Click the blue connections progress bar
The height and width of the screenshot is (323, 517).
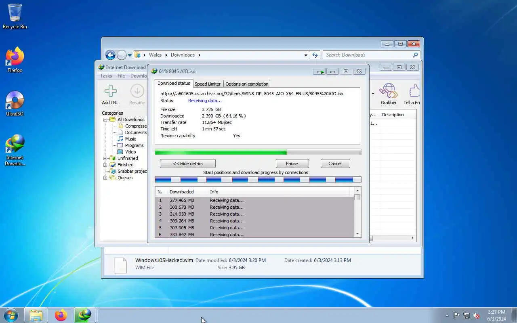click(258, 180)
